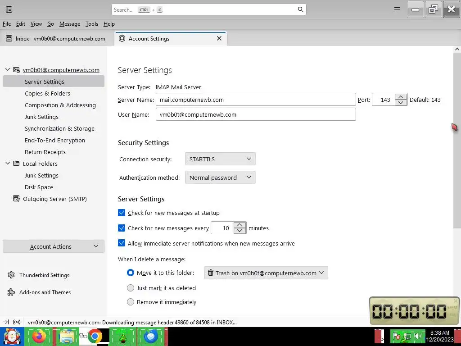
Task: Toggle Check for new messages at startup
Action: (x=122, y=213)
